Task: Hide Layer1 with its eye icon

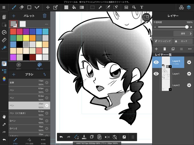Action: coord(156,74)
